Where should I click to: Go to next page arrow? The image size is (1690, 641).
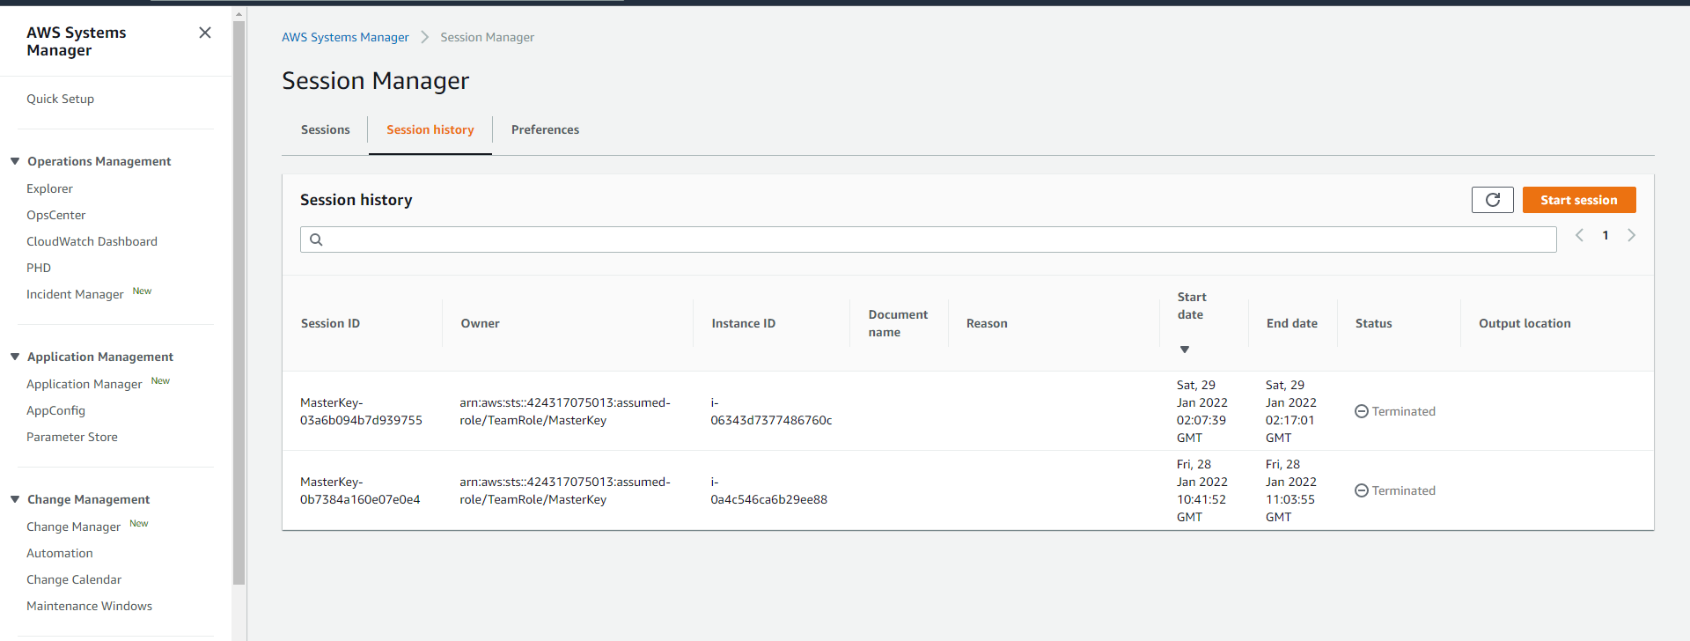(1631, 235)
